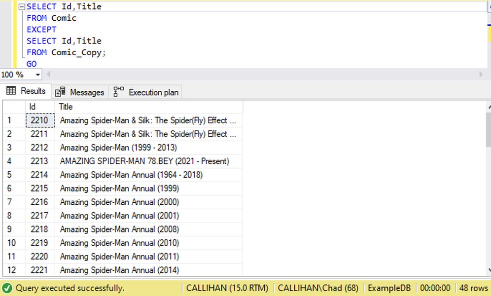491x296 pixels.
Task: Select row header number 5
Action: tap(14, 175)
